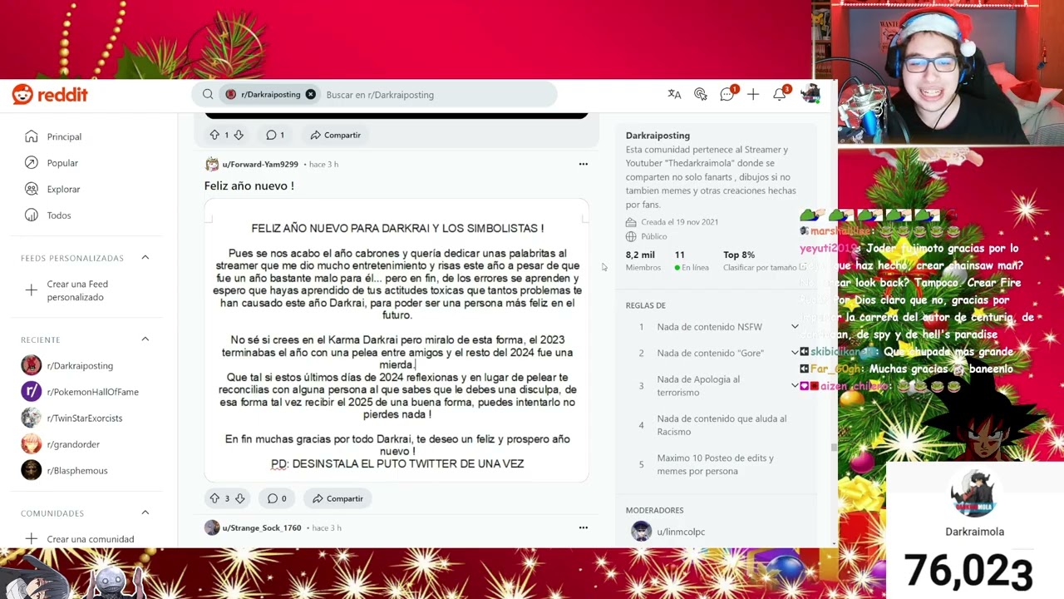Viewport: 1064px width, 599px height.
Task: Remove the r/Darkraiposting search filter chip
Action: (x=310, y=94)
